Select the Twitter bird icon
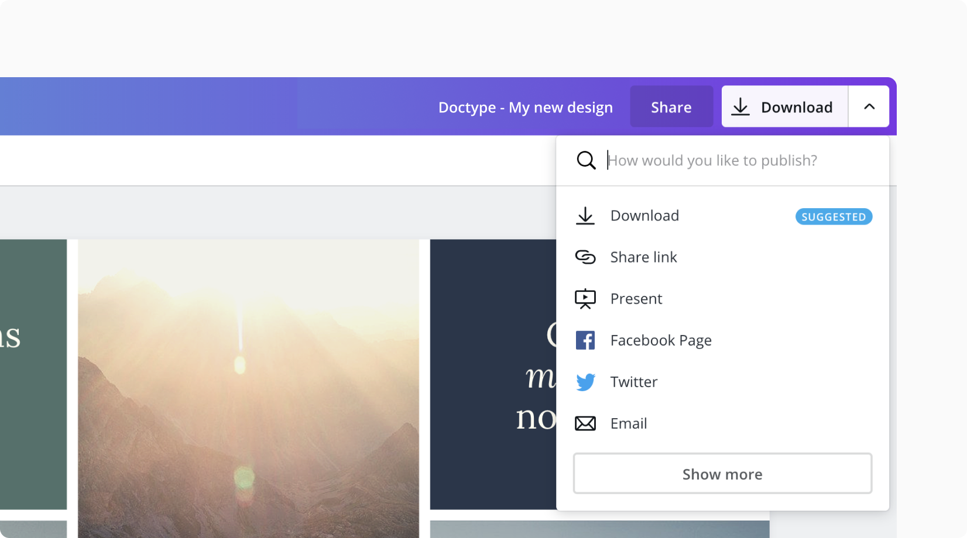This screenshot has height=538, width=967. pyautogui.click(x=585, y=381)
